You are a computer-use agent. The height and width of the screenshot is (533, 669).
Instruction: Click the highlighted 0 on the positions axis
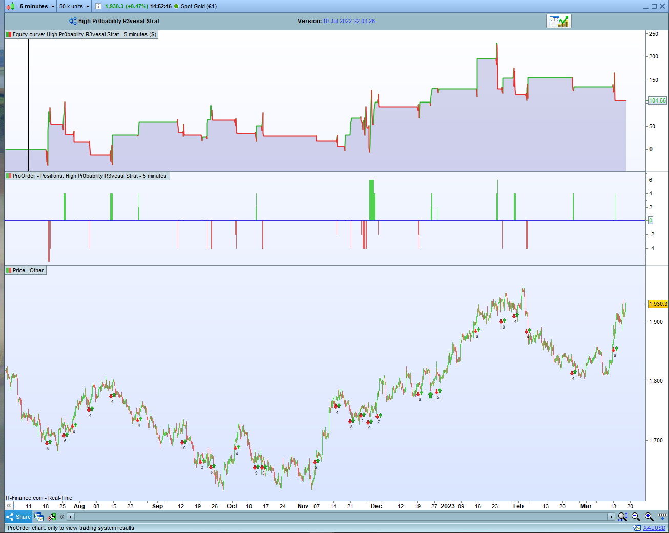651,220
